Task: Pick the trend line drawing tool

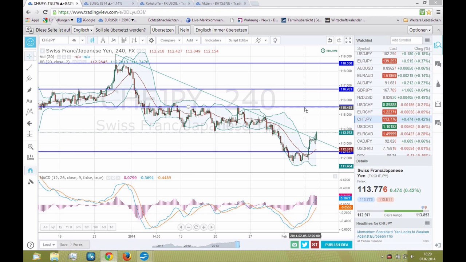Action: (x=30, y=67)
